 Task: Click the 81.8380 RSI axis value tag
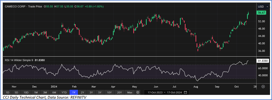(263, 61)
